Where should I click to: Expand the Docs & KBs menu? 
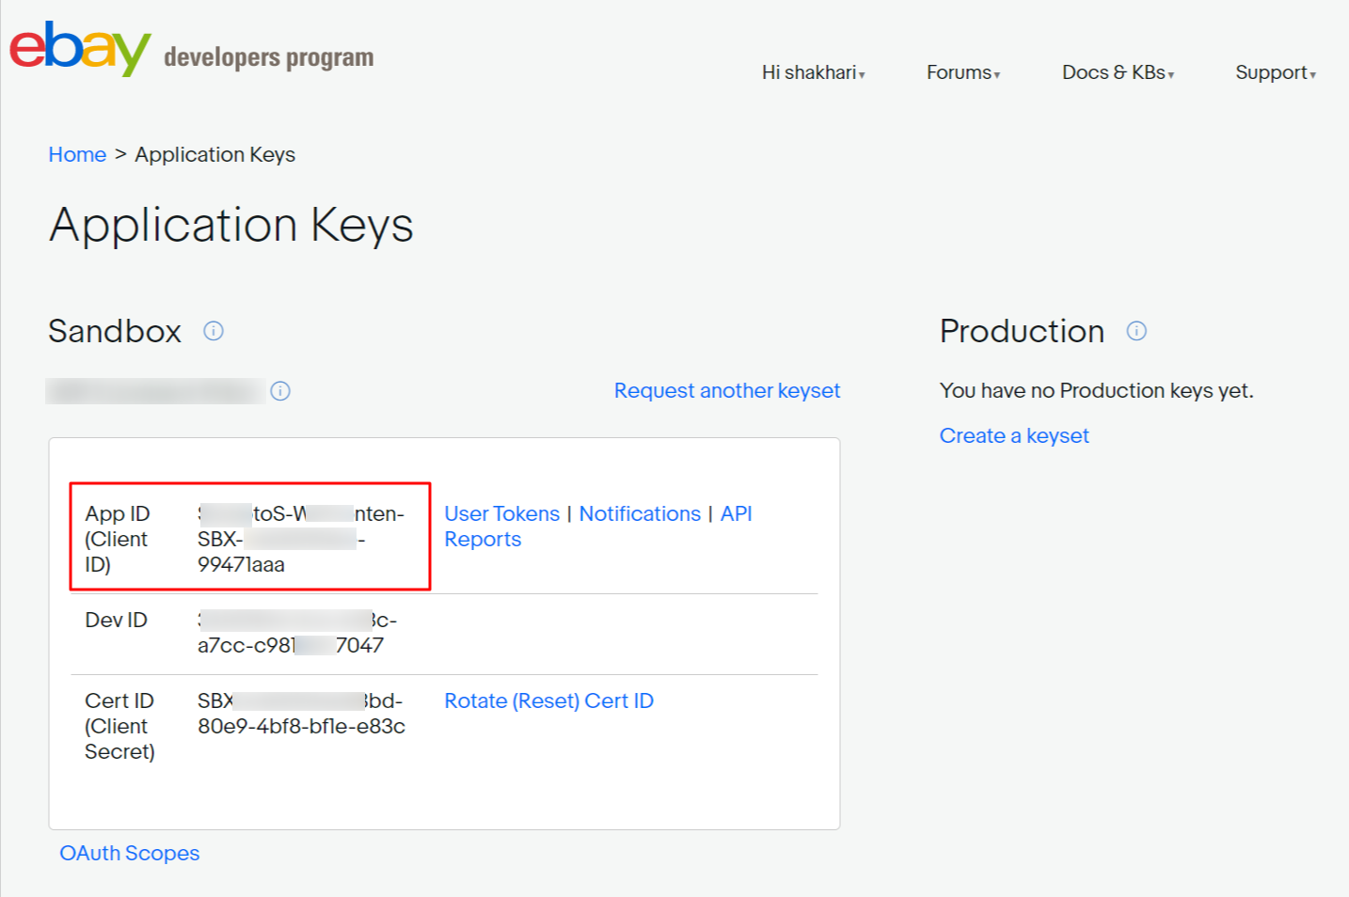(x=1119, y=72)
